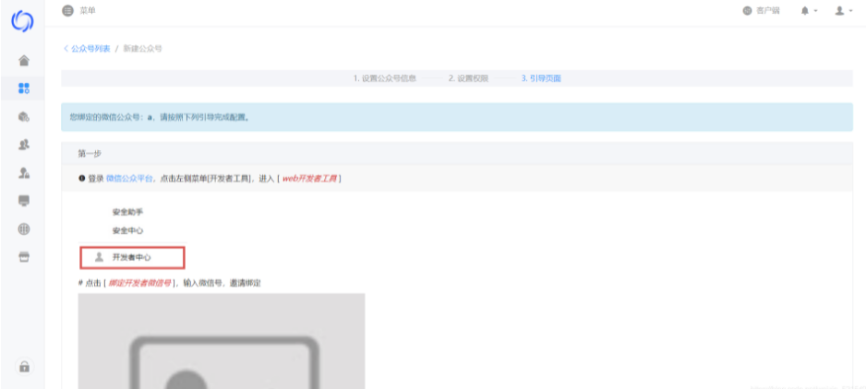Open the cube package sidebar icon
This screenshot has width=866, height=389.
pos(24,116)
